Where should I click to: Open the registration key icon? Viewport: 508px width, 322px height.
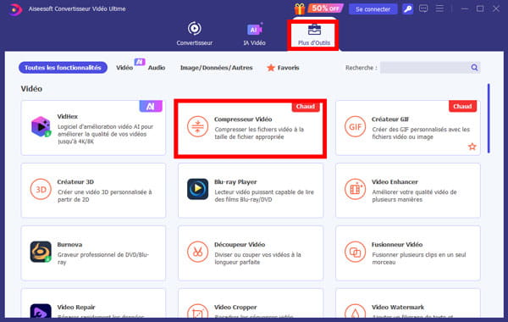point(407,8)
